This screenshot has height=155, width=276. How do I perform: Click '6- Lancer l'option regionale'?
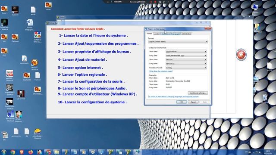coord(82,74)
